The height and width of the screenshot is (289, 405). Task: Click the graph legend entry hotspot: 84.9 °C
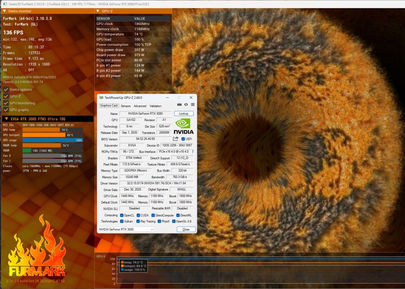click(133, 266)
